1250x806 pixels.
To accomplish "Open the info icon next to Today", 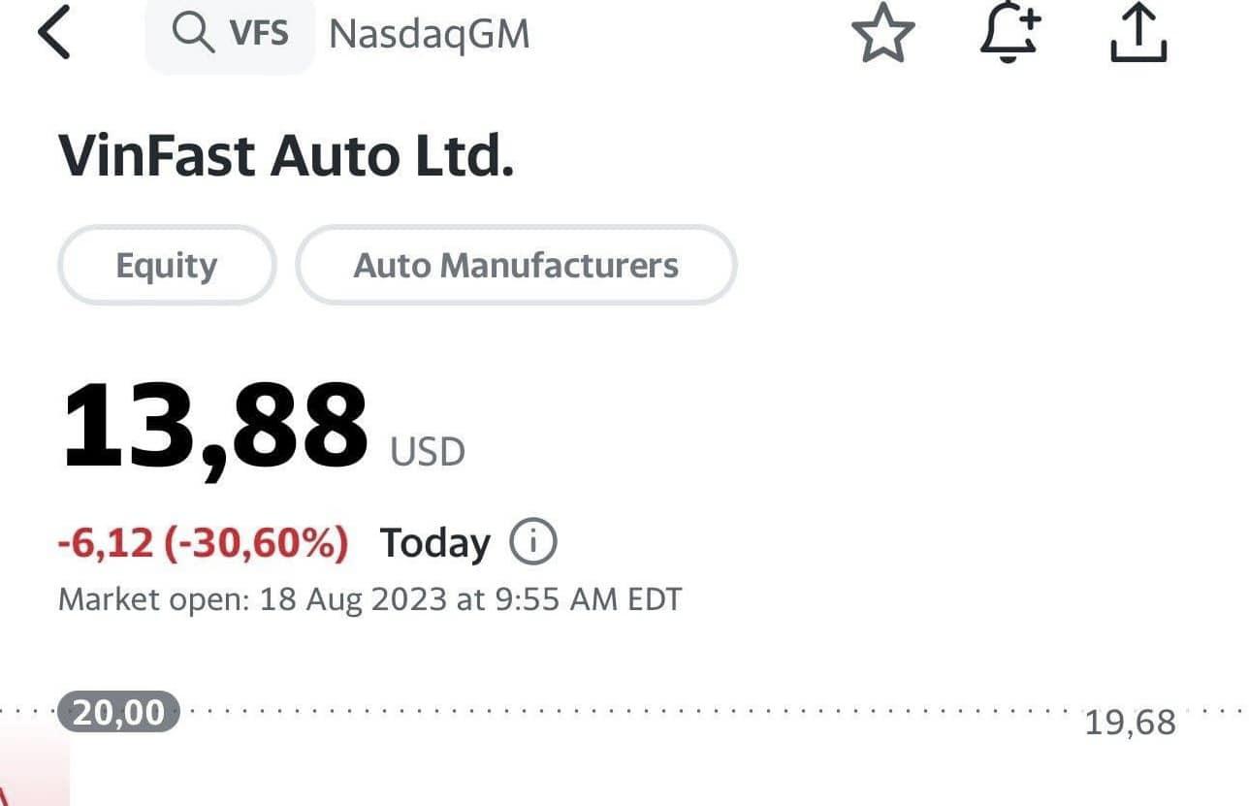I will pyautogui.click(x=533, y=543).
